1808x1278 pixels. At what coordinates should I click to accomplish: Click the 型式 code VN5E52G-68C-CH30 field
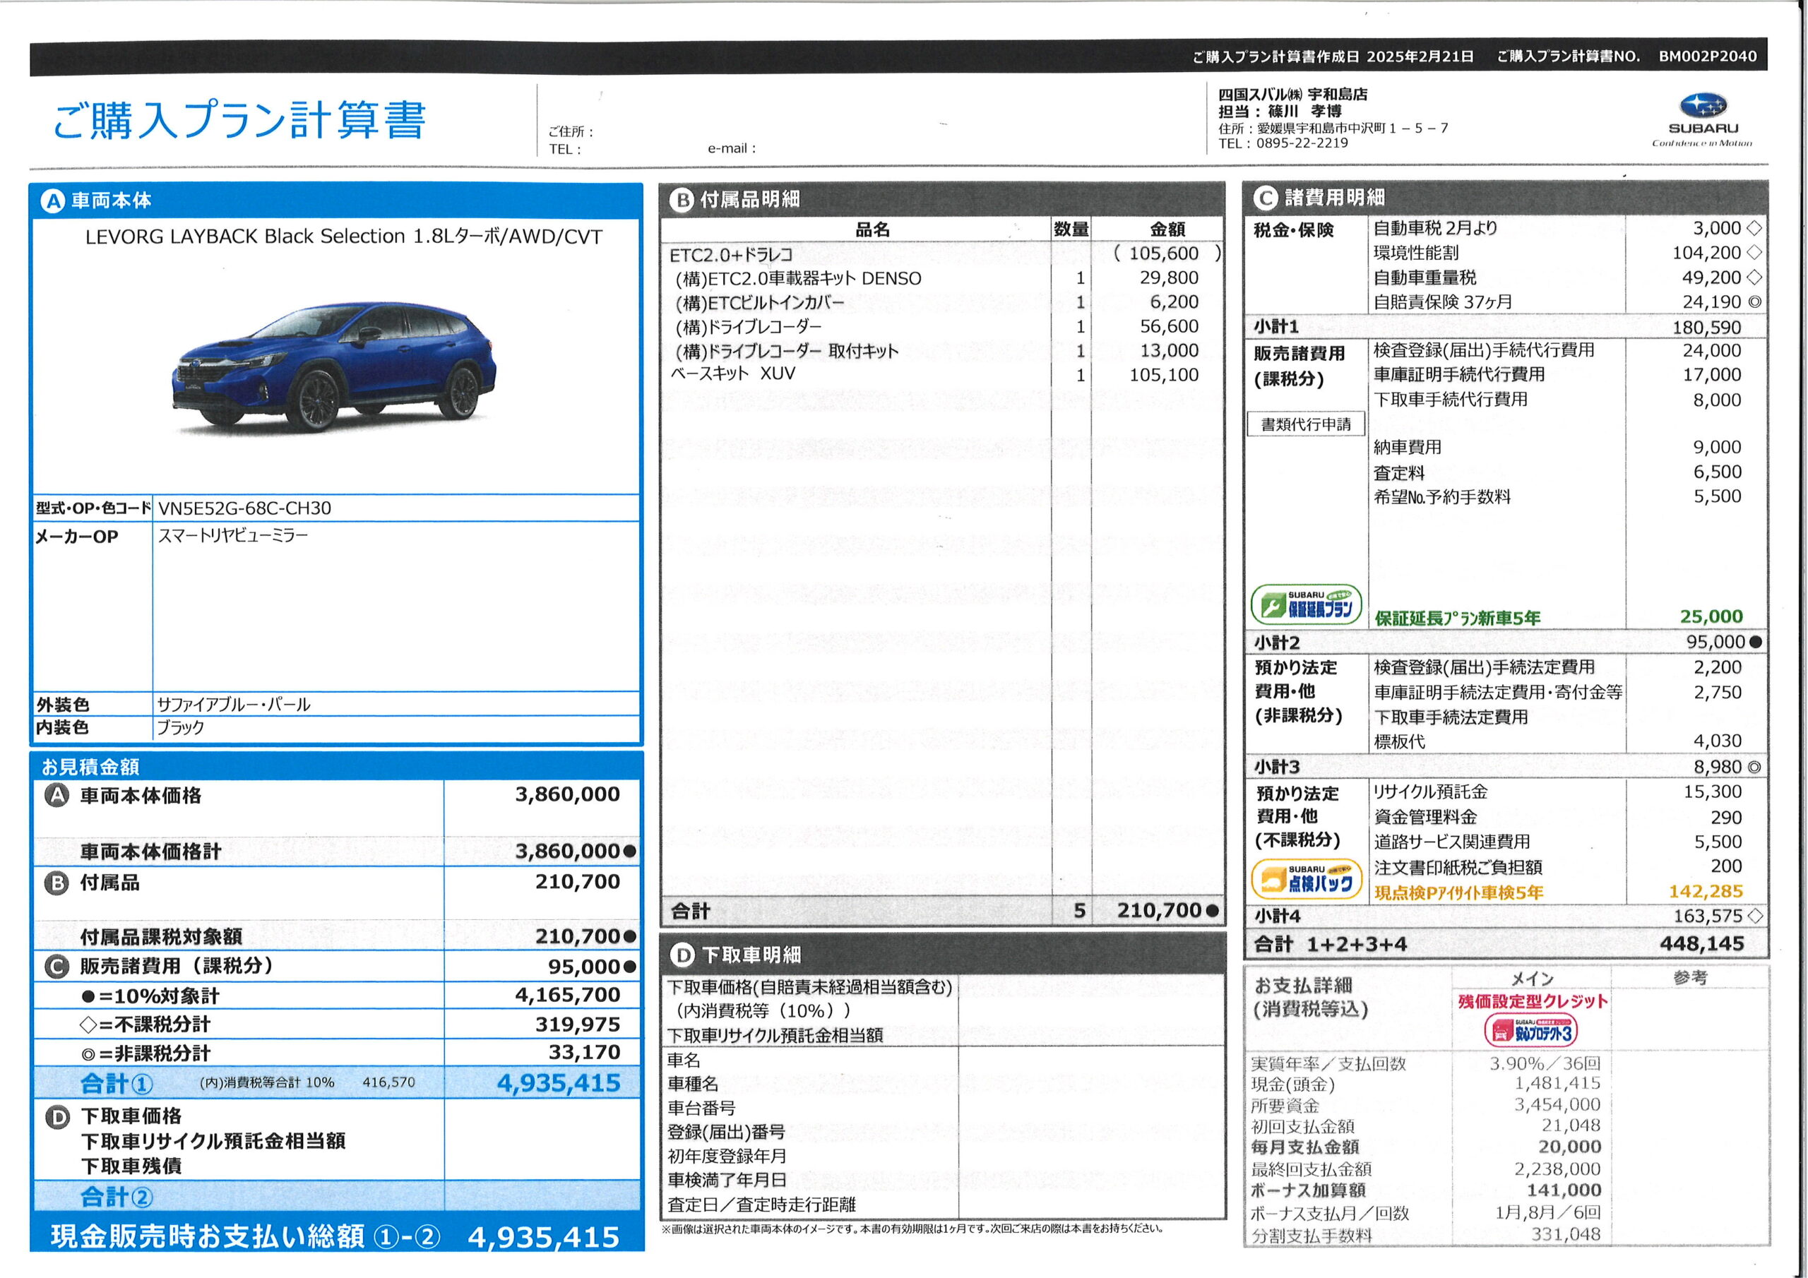coord(245,508)
